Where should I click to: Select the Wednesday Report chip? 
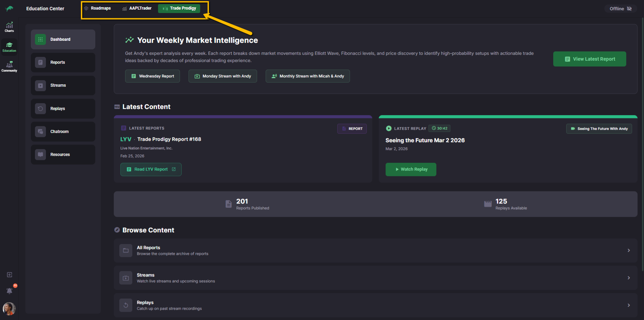click(x=153, y=76)
